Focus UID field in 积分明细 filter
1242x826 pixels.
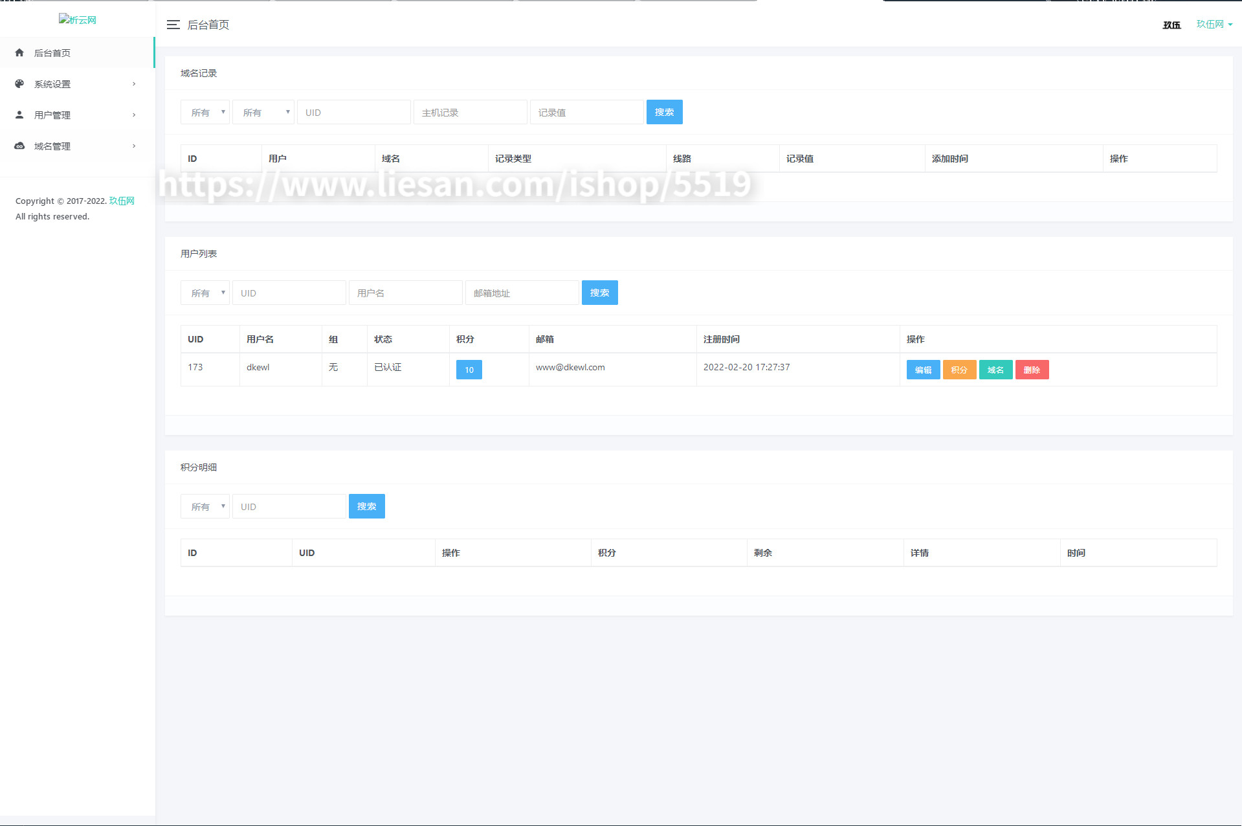point(289,506)
